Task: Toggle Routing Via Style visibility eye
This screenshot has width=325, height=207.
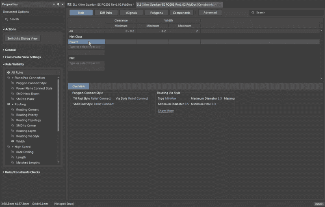Action: (13, 136)
